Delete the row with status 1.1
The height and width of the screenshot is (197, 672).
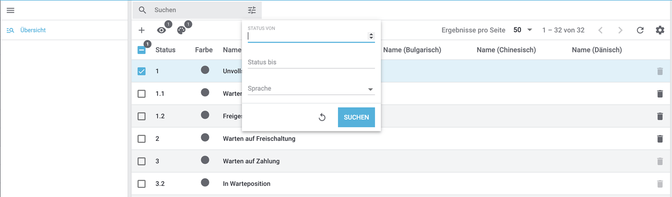click(660, 94)
